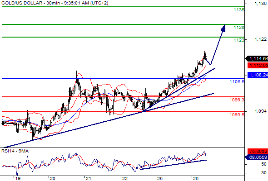Click the blue price tag 1,108.24
Viewport: 268px width, 181px height.
pyautogui.click(x=258, y=75)
